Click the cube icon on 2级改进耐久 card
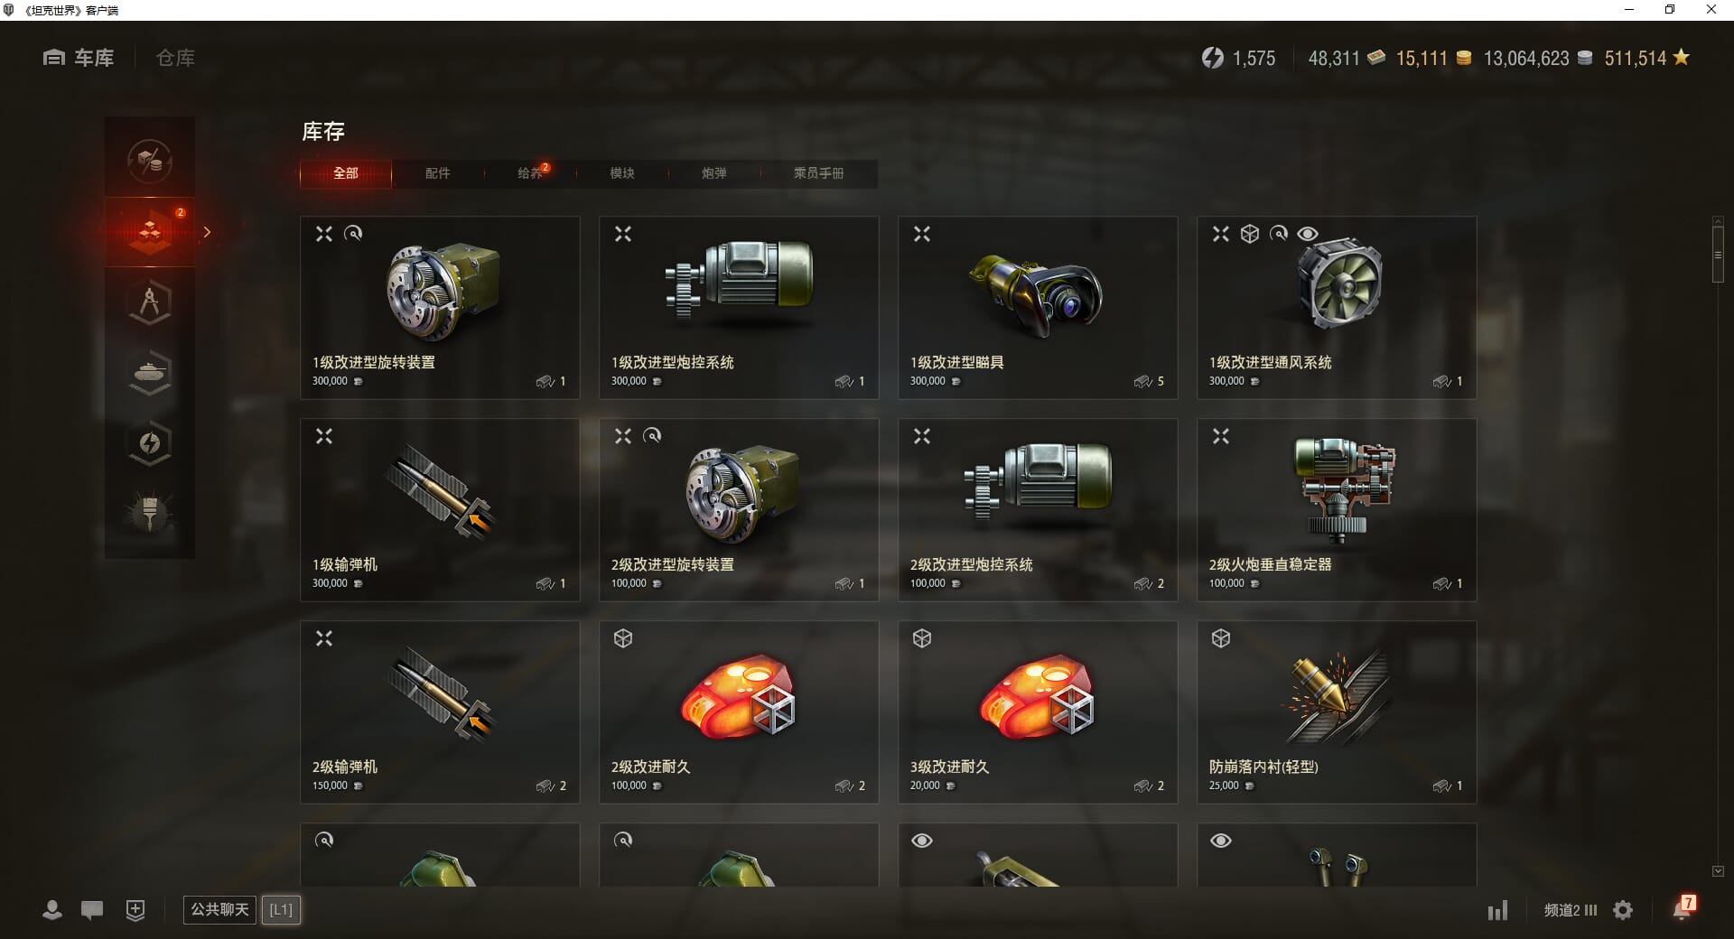This screenshot has height=939, width=1734. point(623,638)
